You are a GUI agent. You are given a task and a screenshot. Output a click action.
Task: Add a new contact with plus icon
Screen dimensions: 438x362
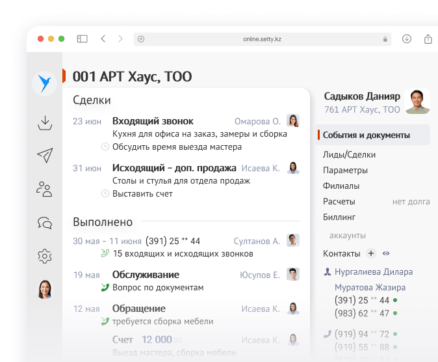click(371, 253)
